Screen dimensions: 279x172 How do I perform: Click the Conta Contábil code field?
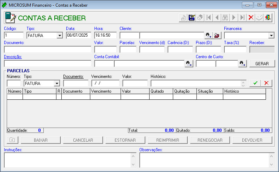click(104, 63)
